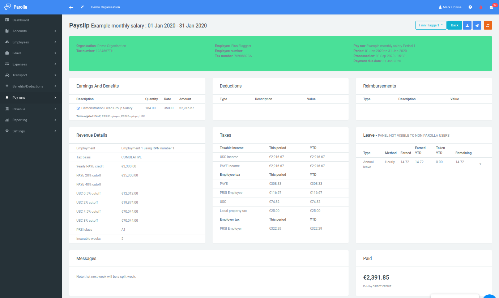The image size is (499, 298).
Task: Download the payslip using the download icon
Action: tap(467, 25)
